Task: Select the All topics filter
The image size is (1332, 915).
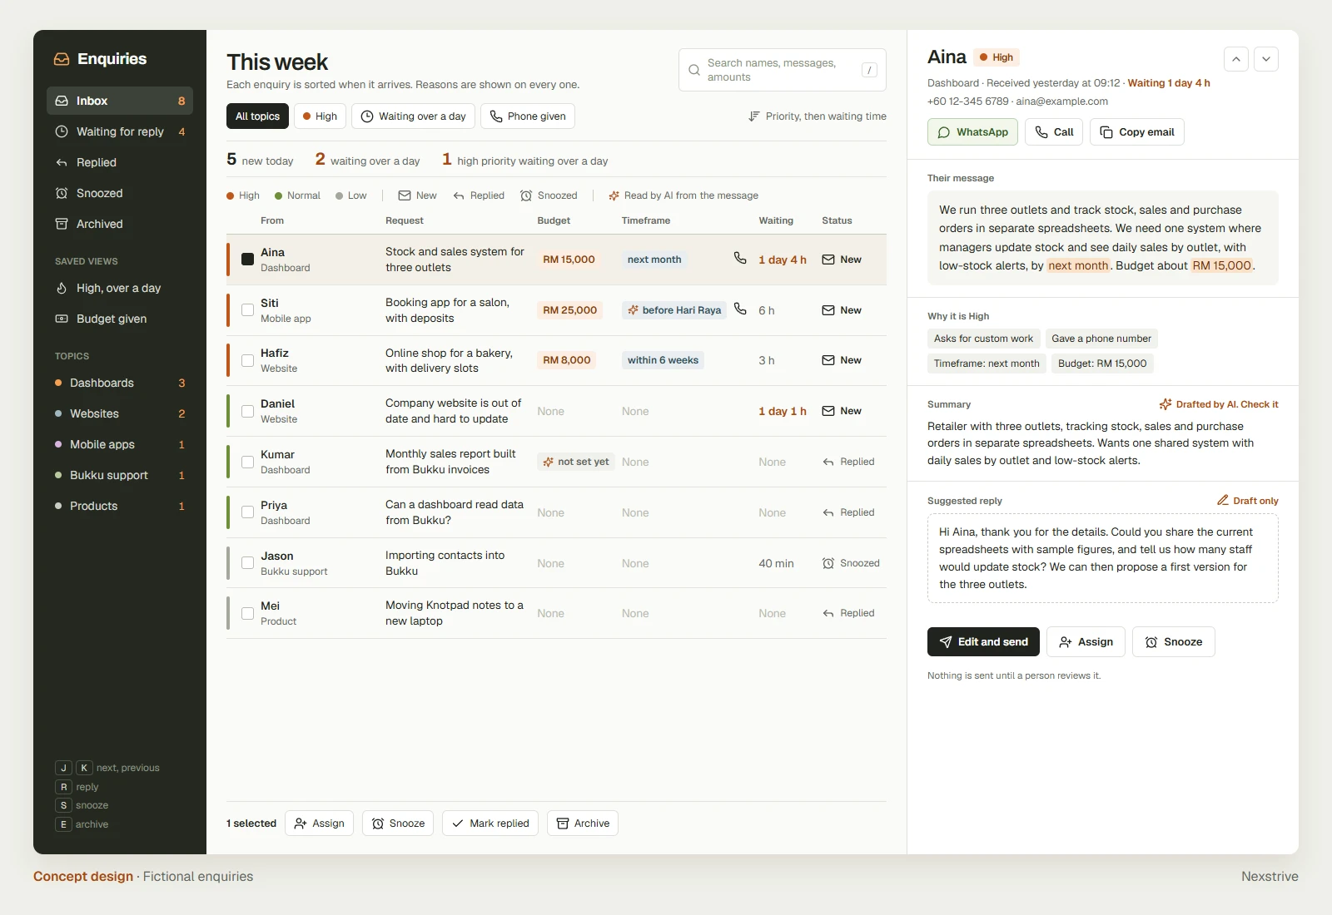Action: click(x=257, y=116)
